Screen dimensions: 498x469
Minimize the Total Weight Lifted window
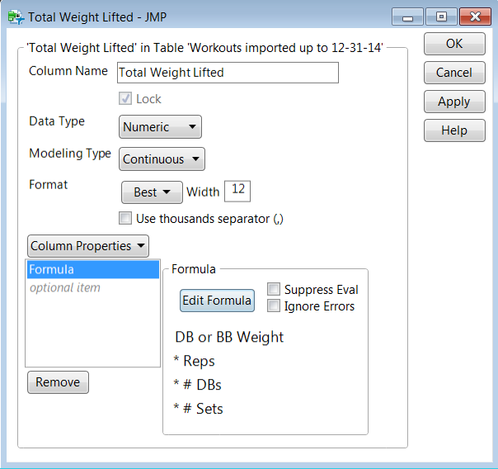[x=410, y=16]
